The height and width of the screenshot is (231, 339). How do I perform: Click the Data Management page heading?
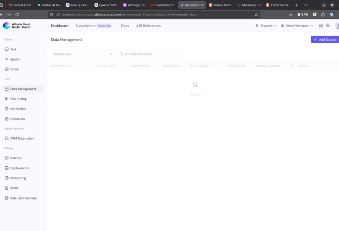(66, 39)
